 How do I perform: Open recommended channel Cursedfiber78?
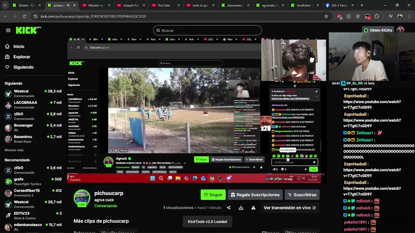tap(33, 193)
